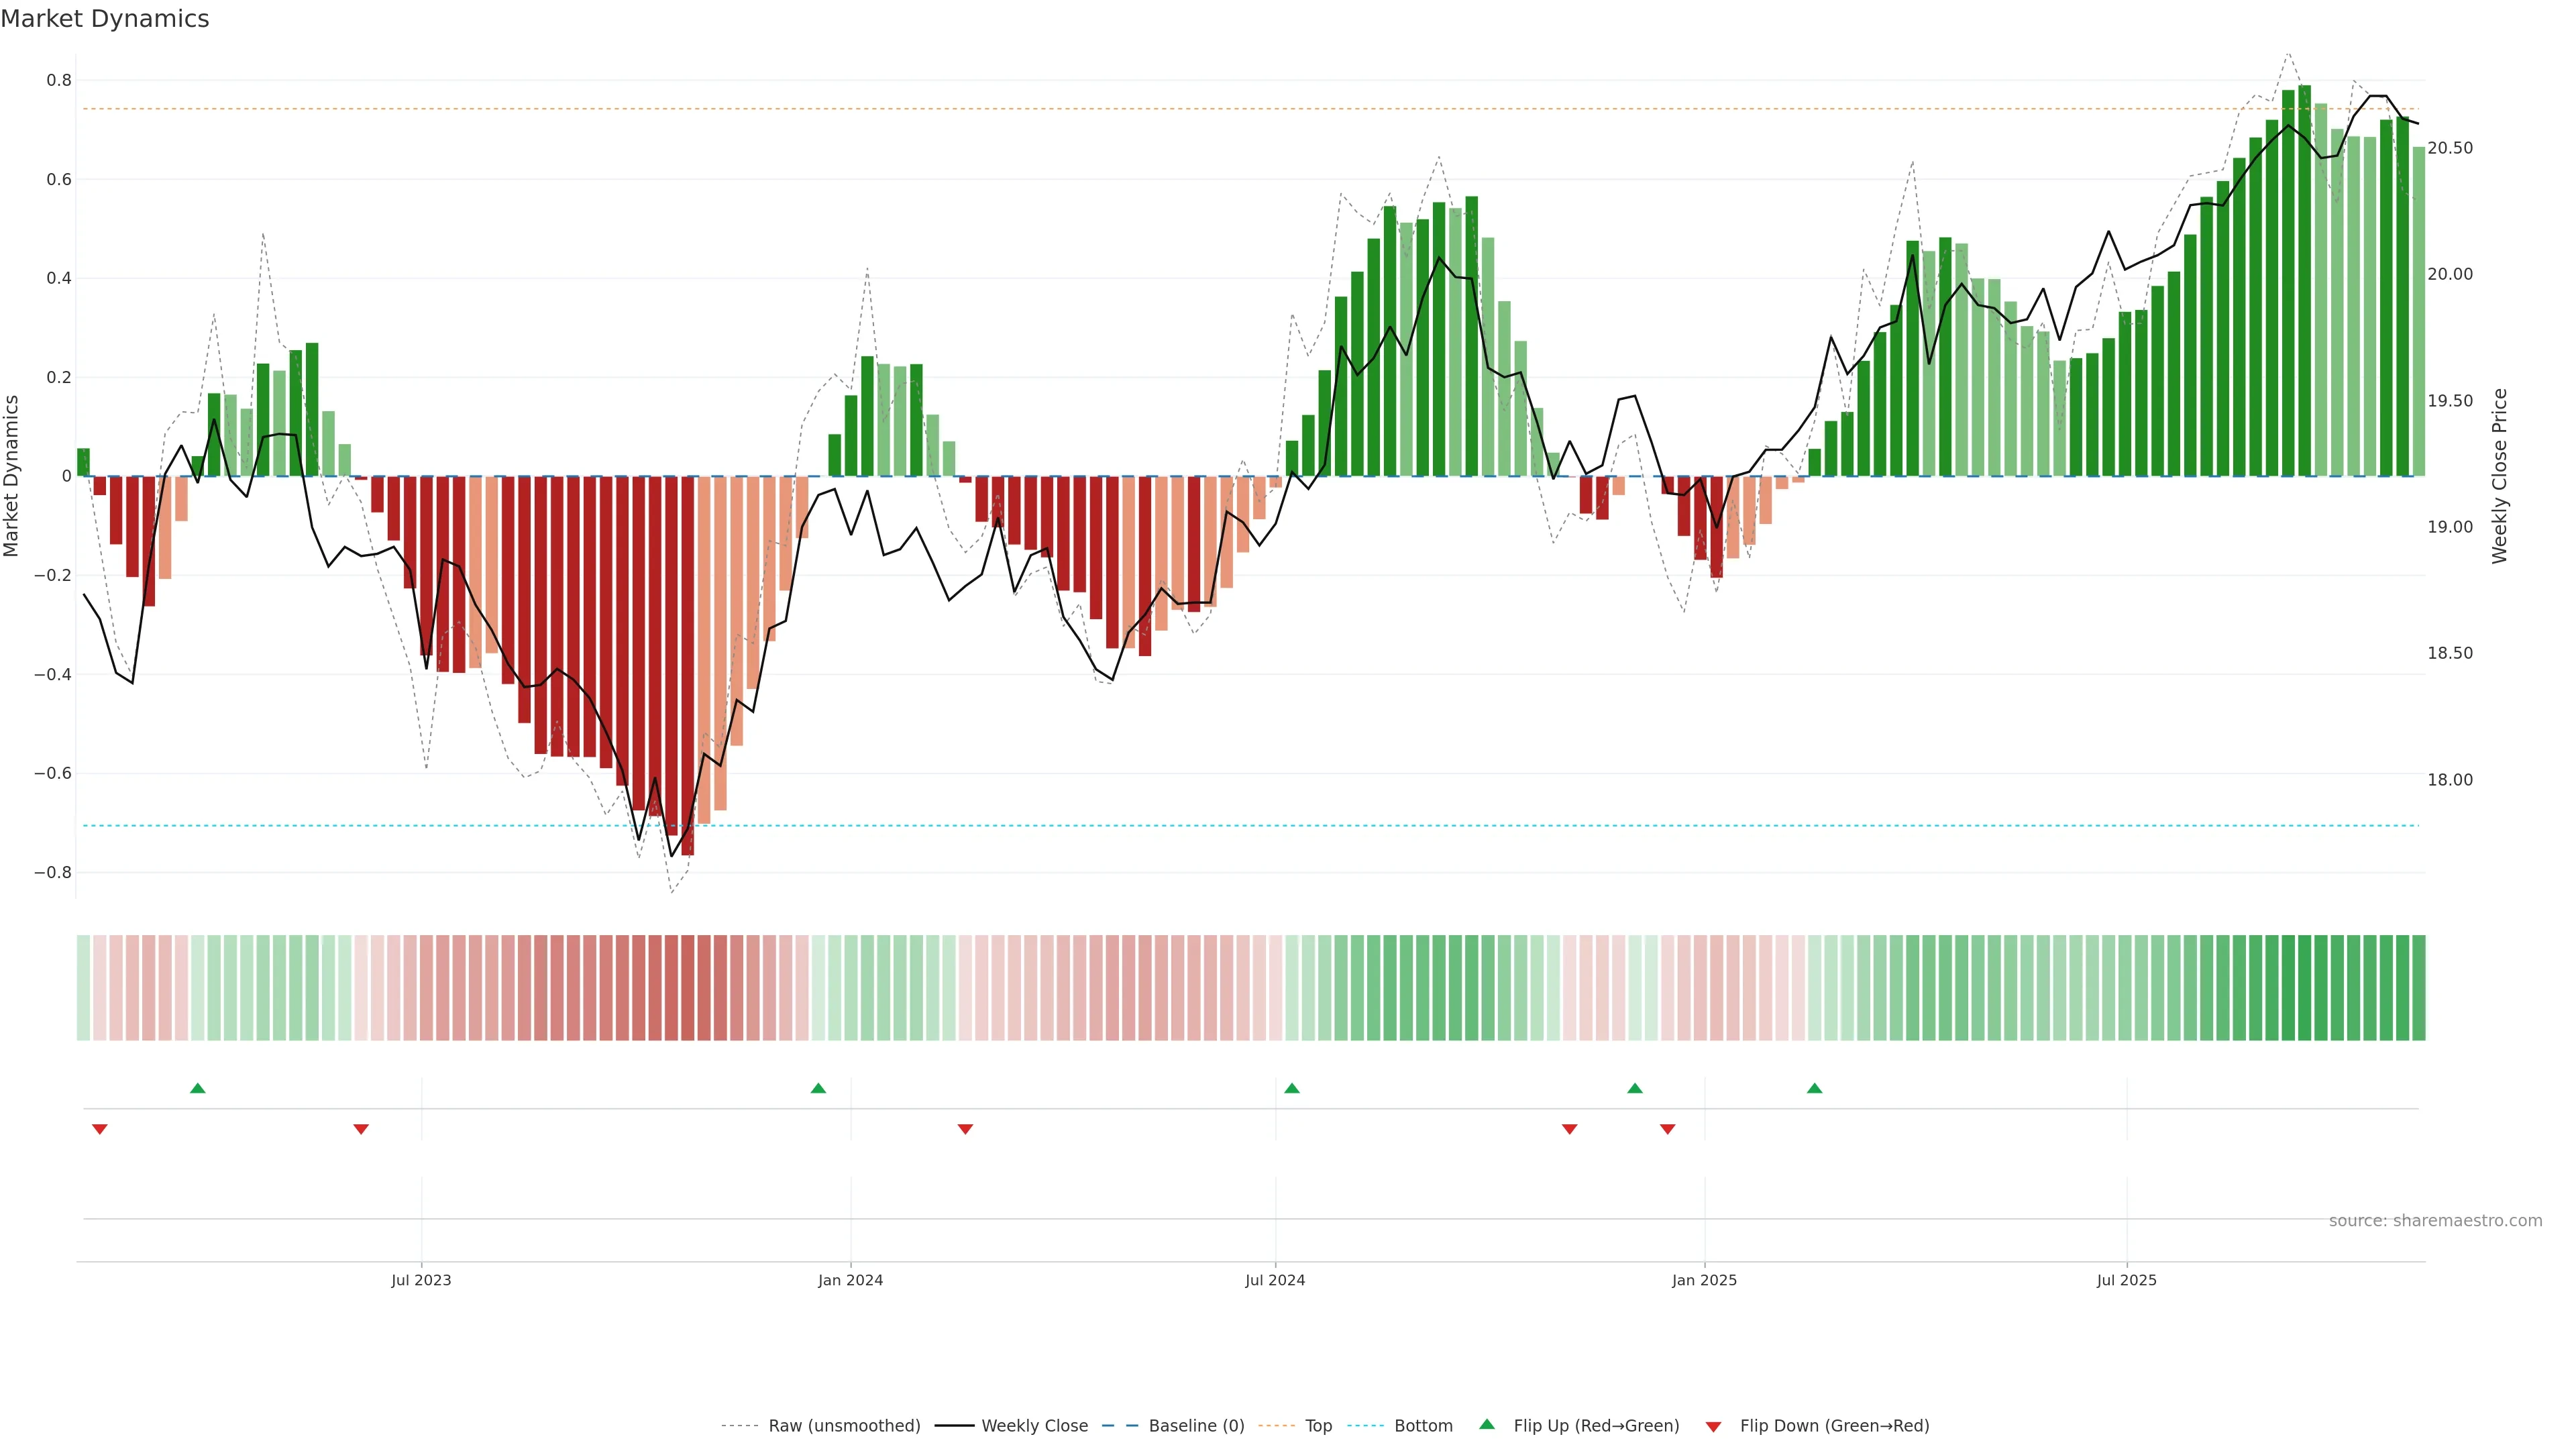The height and width of the screenshot is (1449, 2576).
Task: Click the rightmost green flip-up marker
Action: [1814, 1088]
